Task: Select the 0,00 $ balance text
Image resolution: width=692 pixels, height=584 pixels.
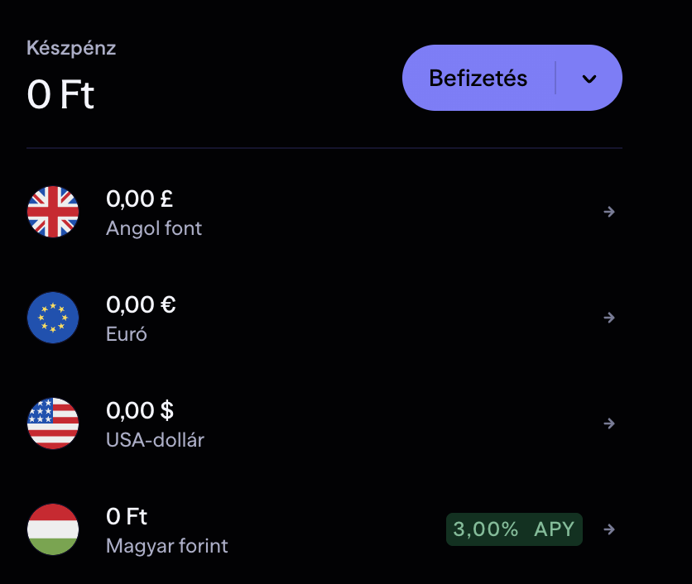Action: coord(140,410)
